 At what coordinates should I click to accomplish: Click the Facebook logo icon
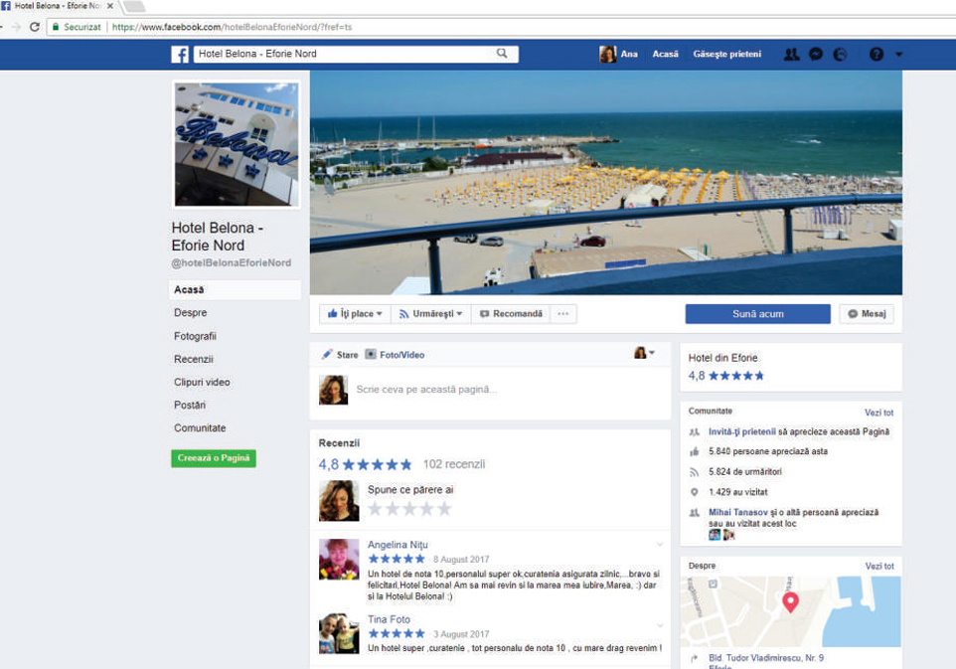(180, 55)
